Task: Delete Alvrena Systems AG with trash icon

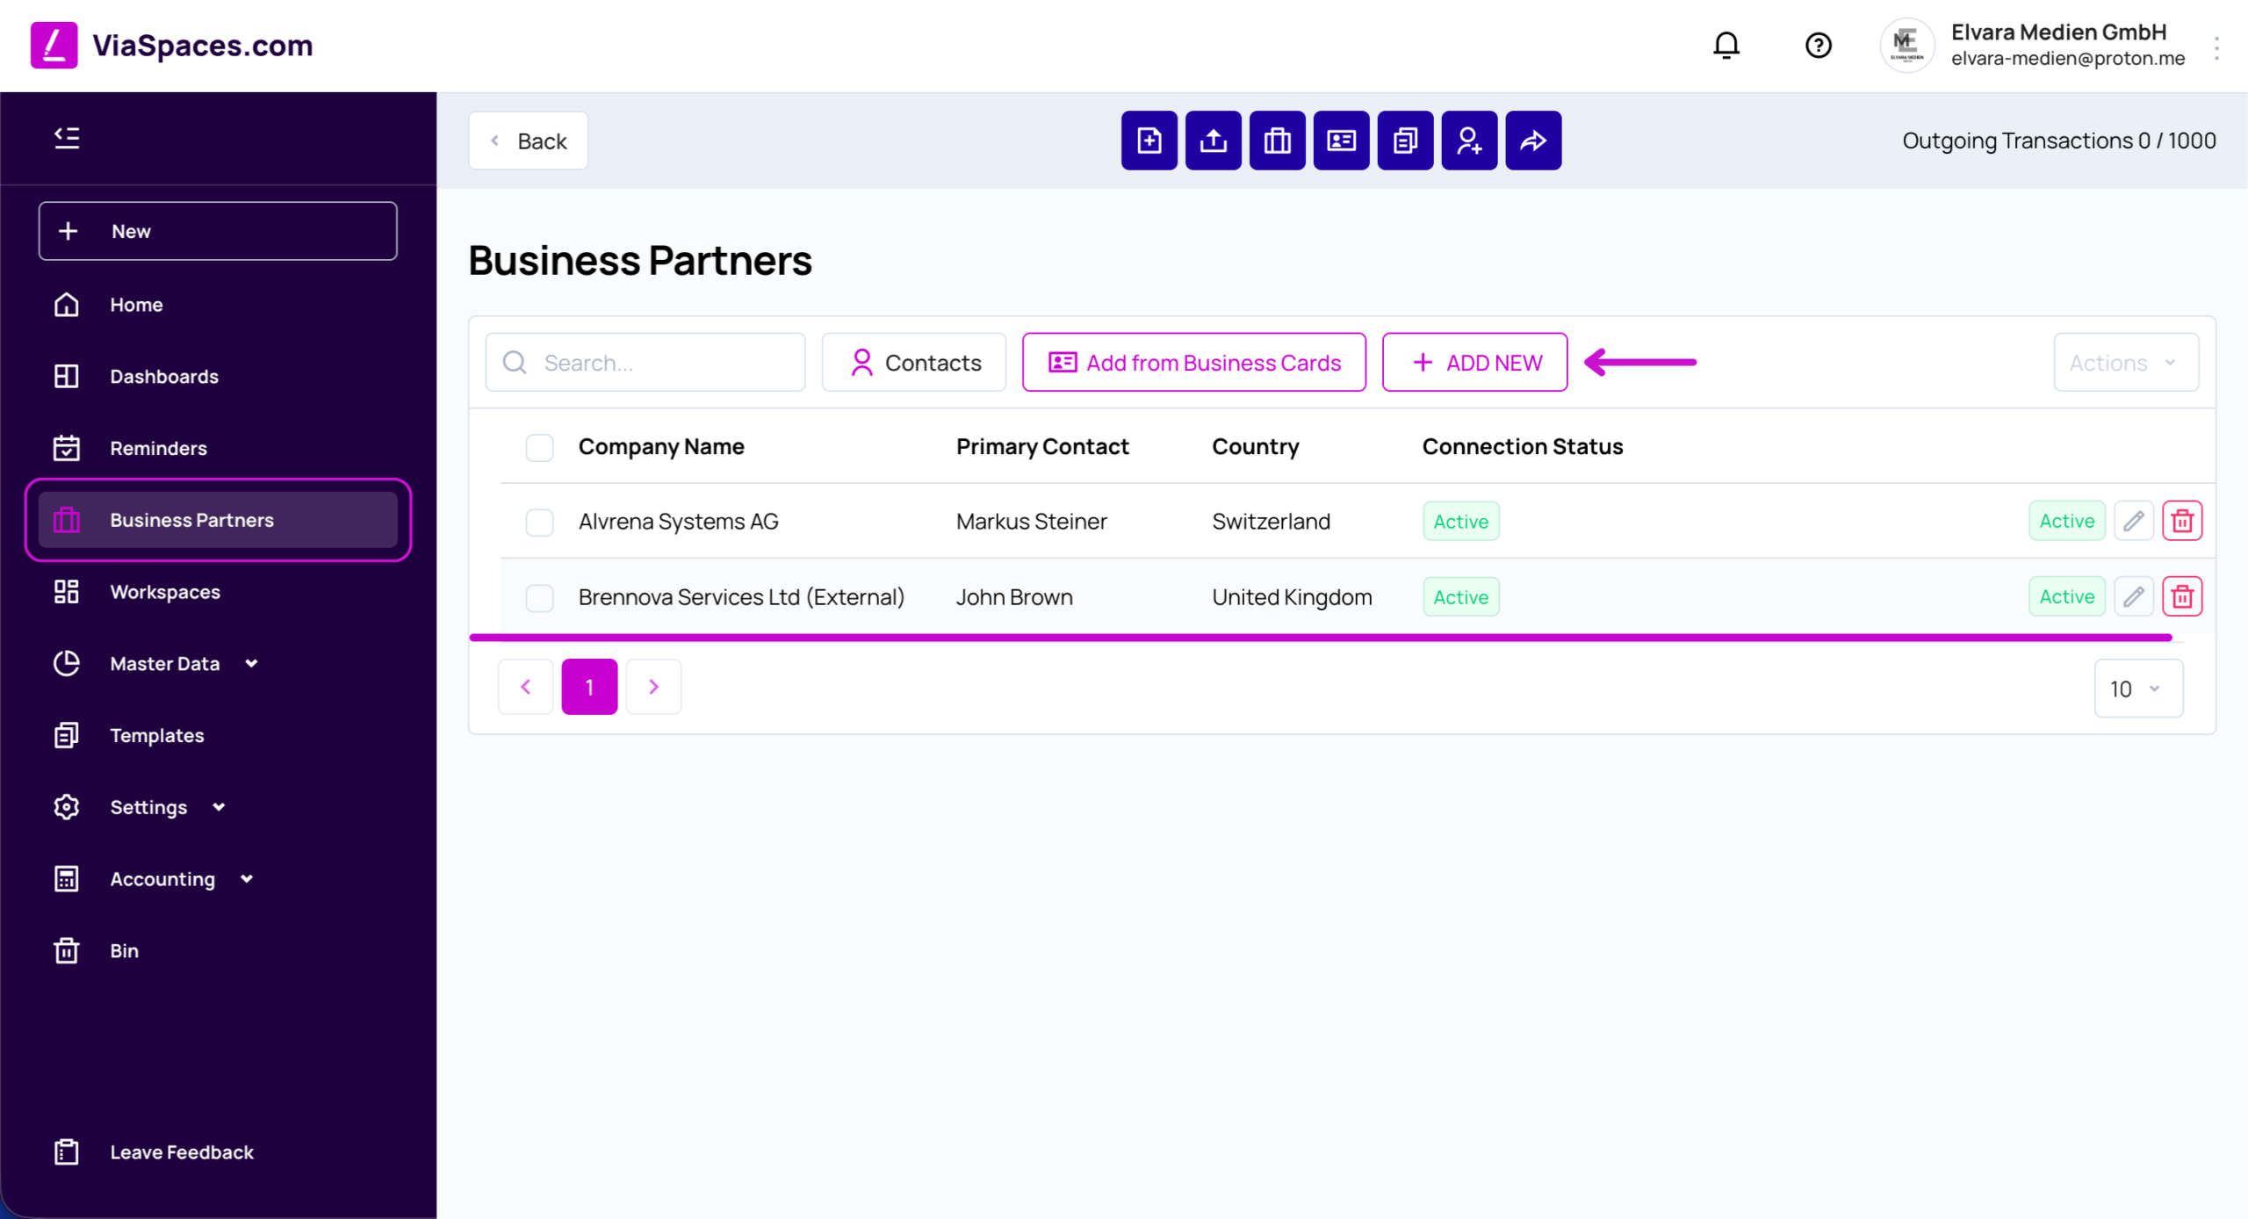Action: point(2182,521)
